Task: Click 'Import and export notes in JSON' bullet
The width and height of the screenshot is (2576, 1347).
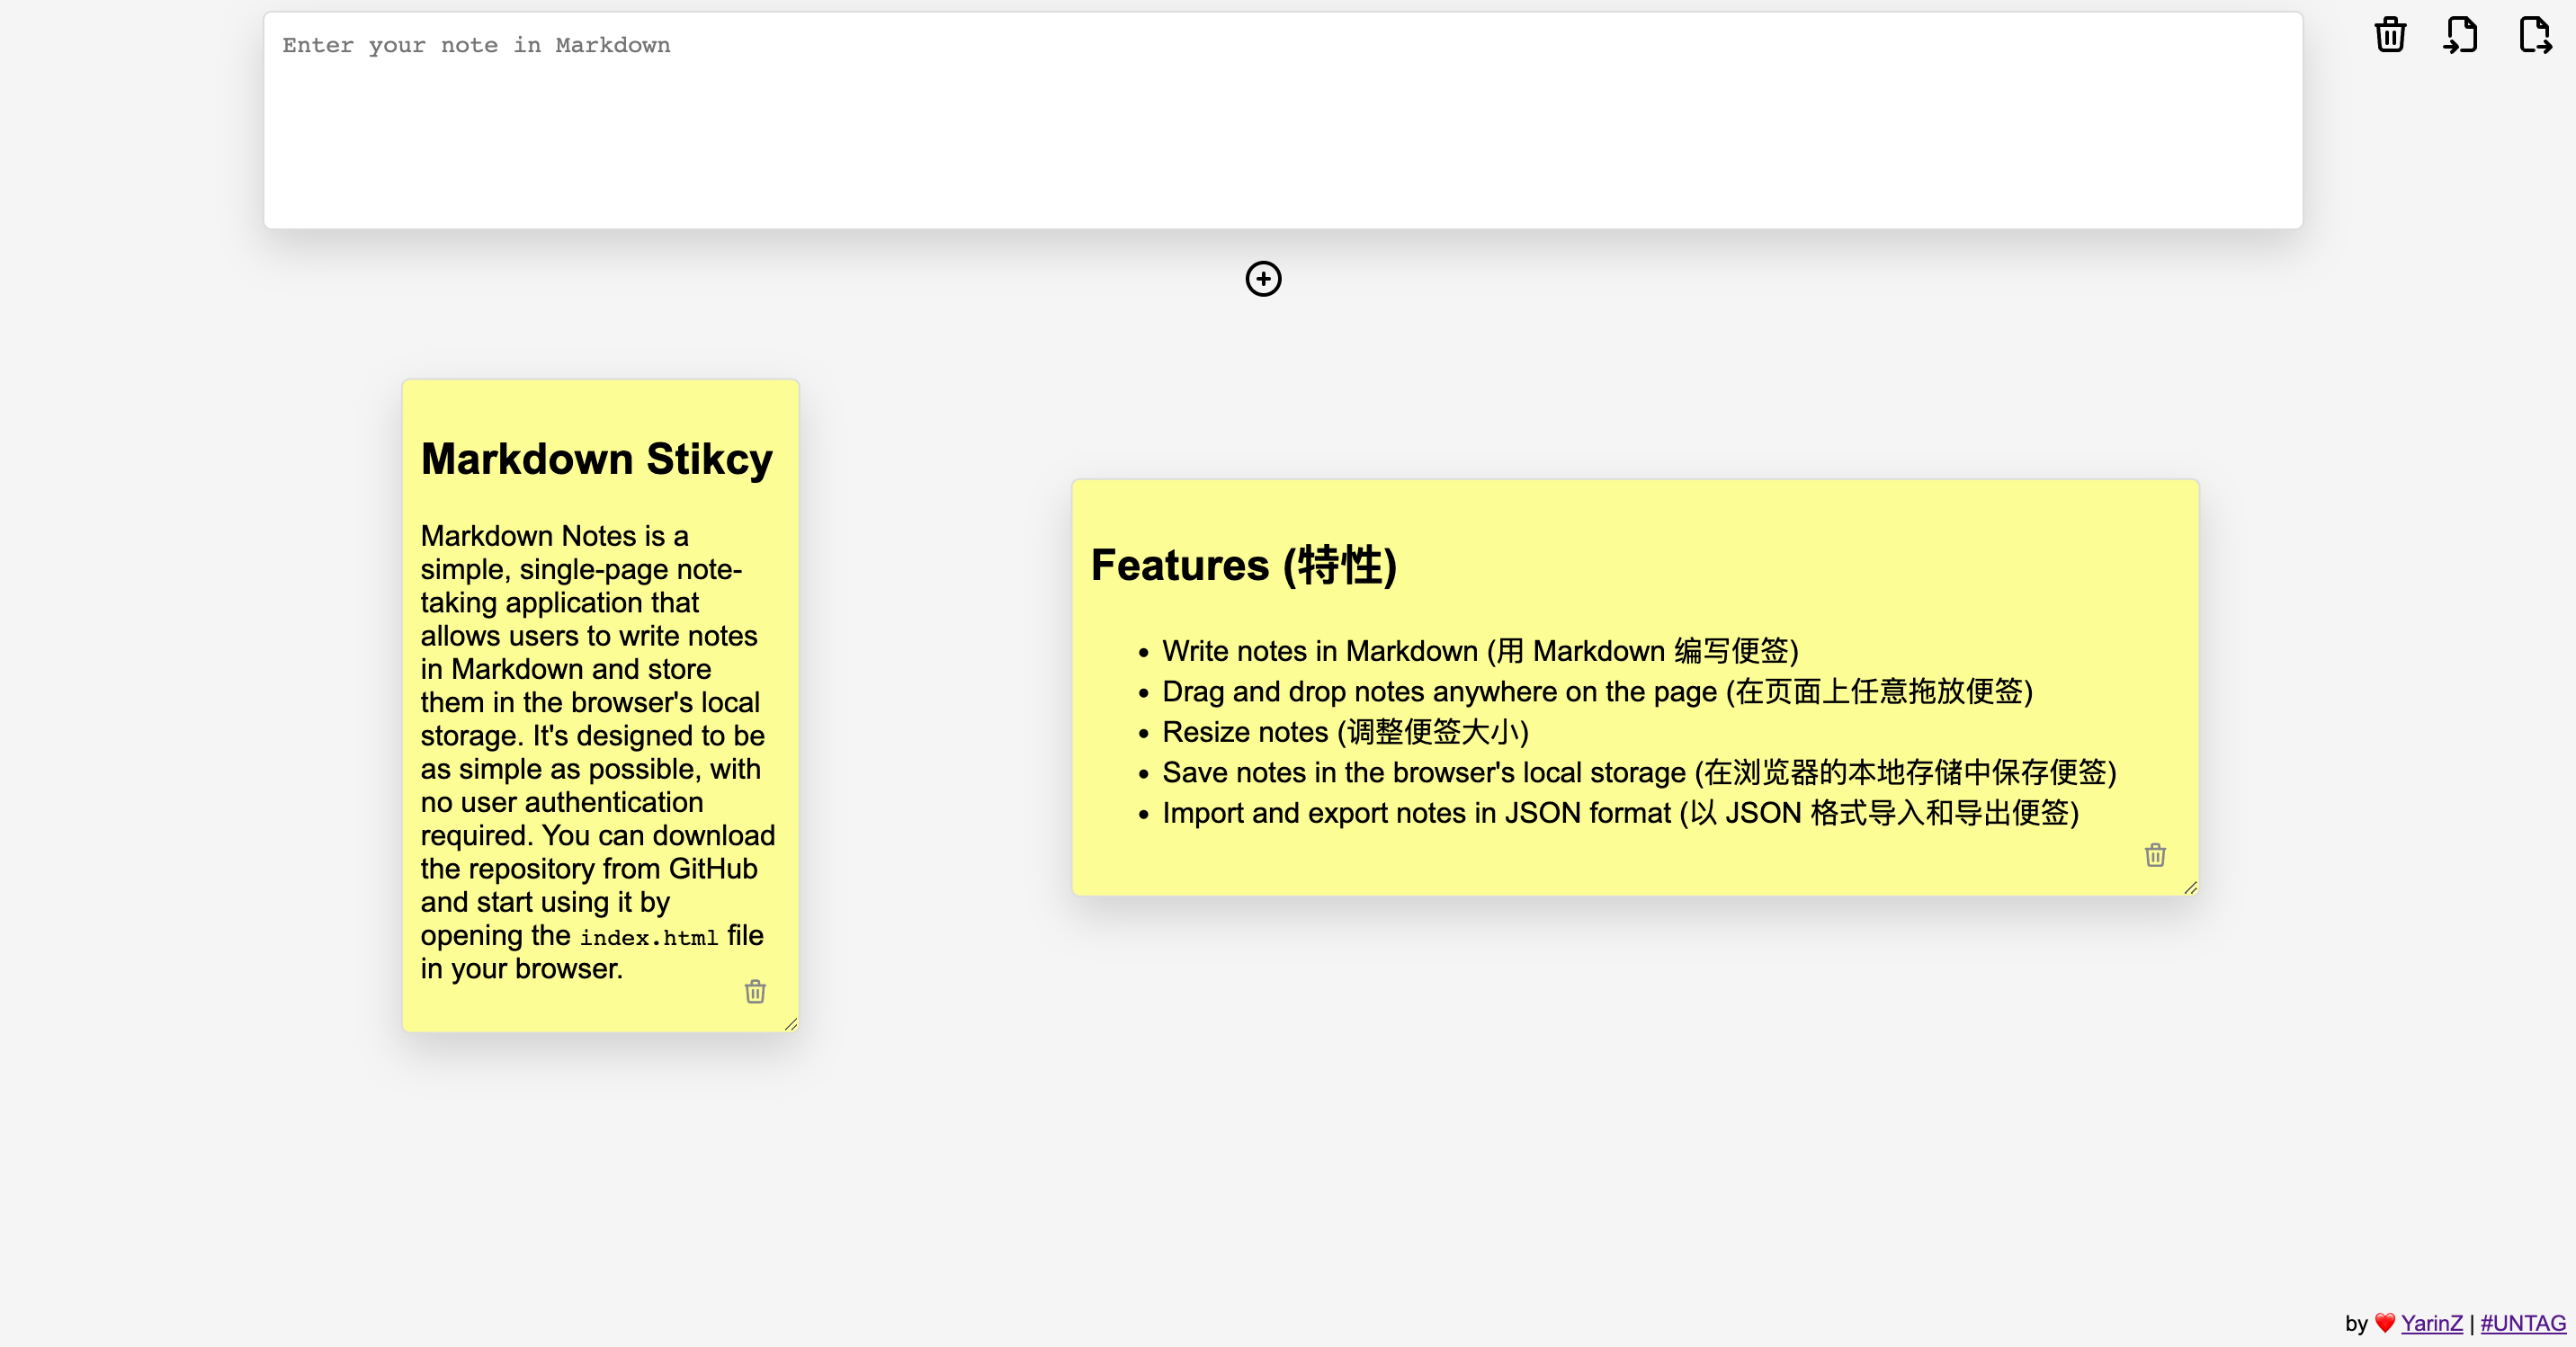Action: [1620, 813]
